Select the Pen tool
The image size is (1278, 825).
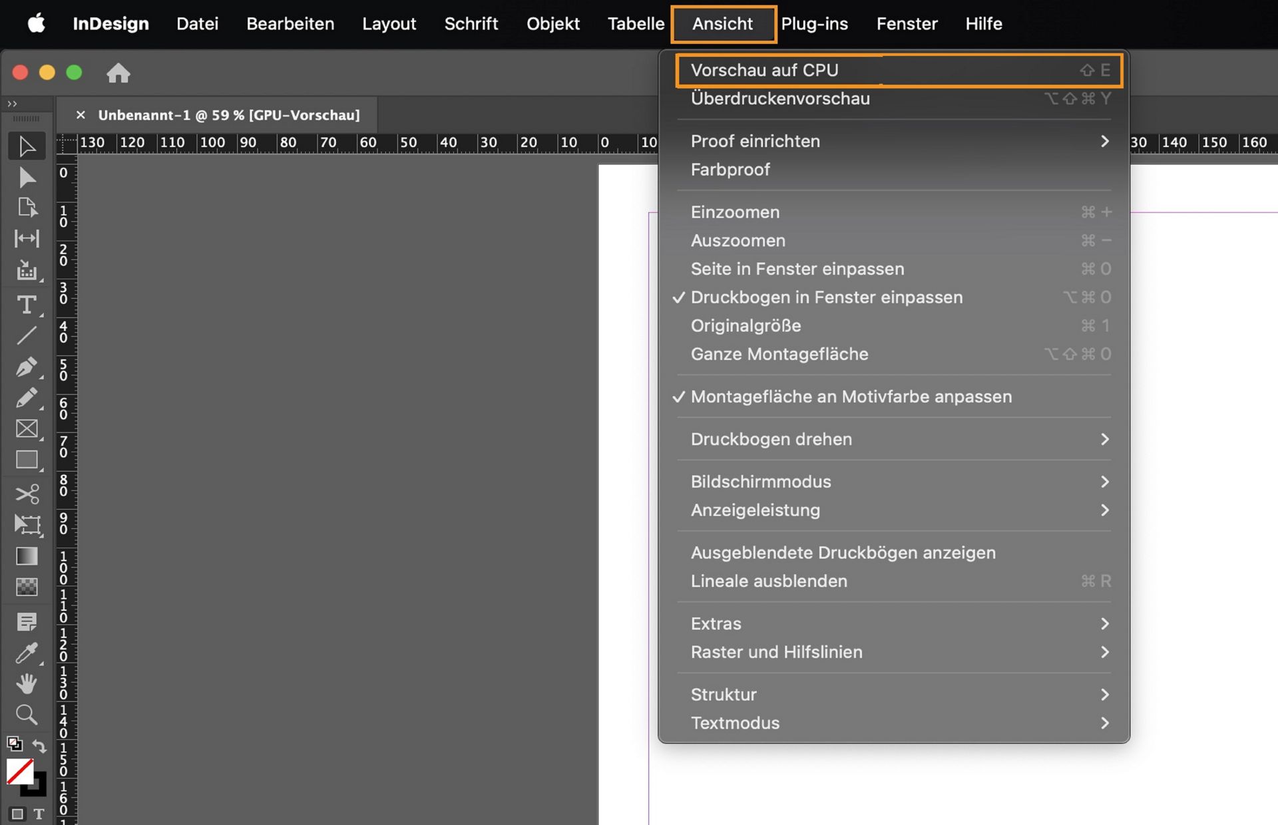(x=27, y=367)
